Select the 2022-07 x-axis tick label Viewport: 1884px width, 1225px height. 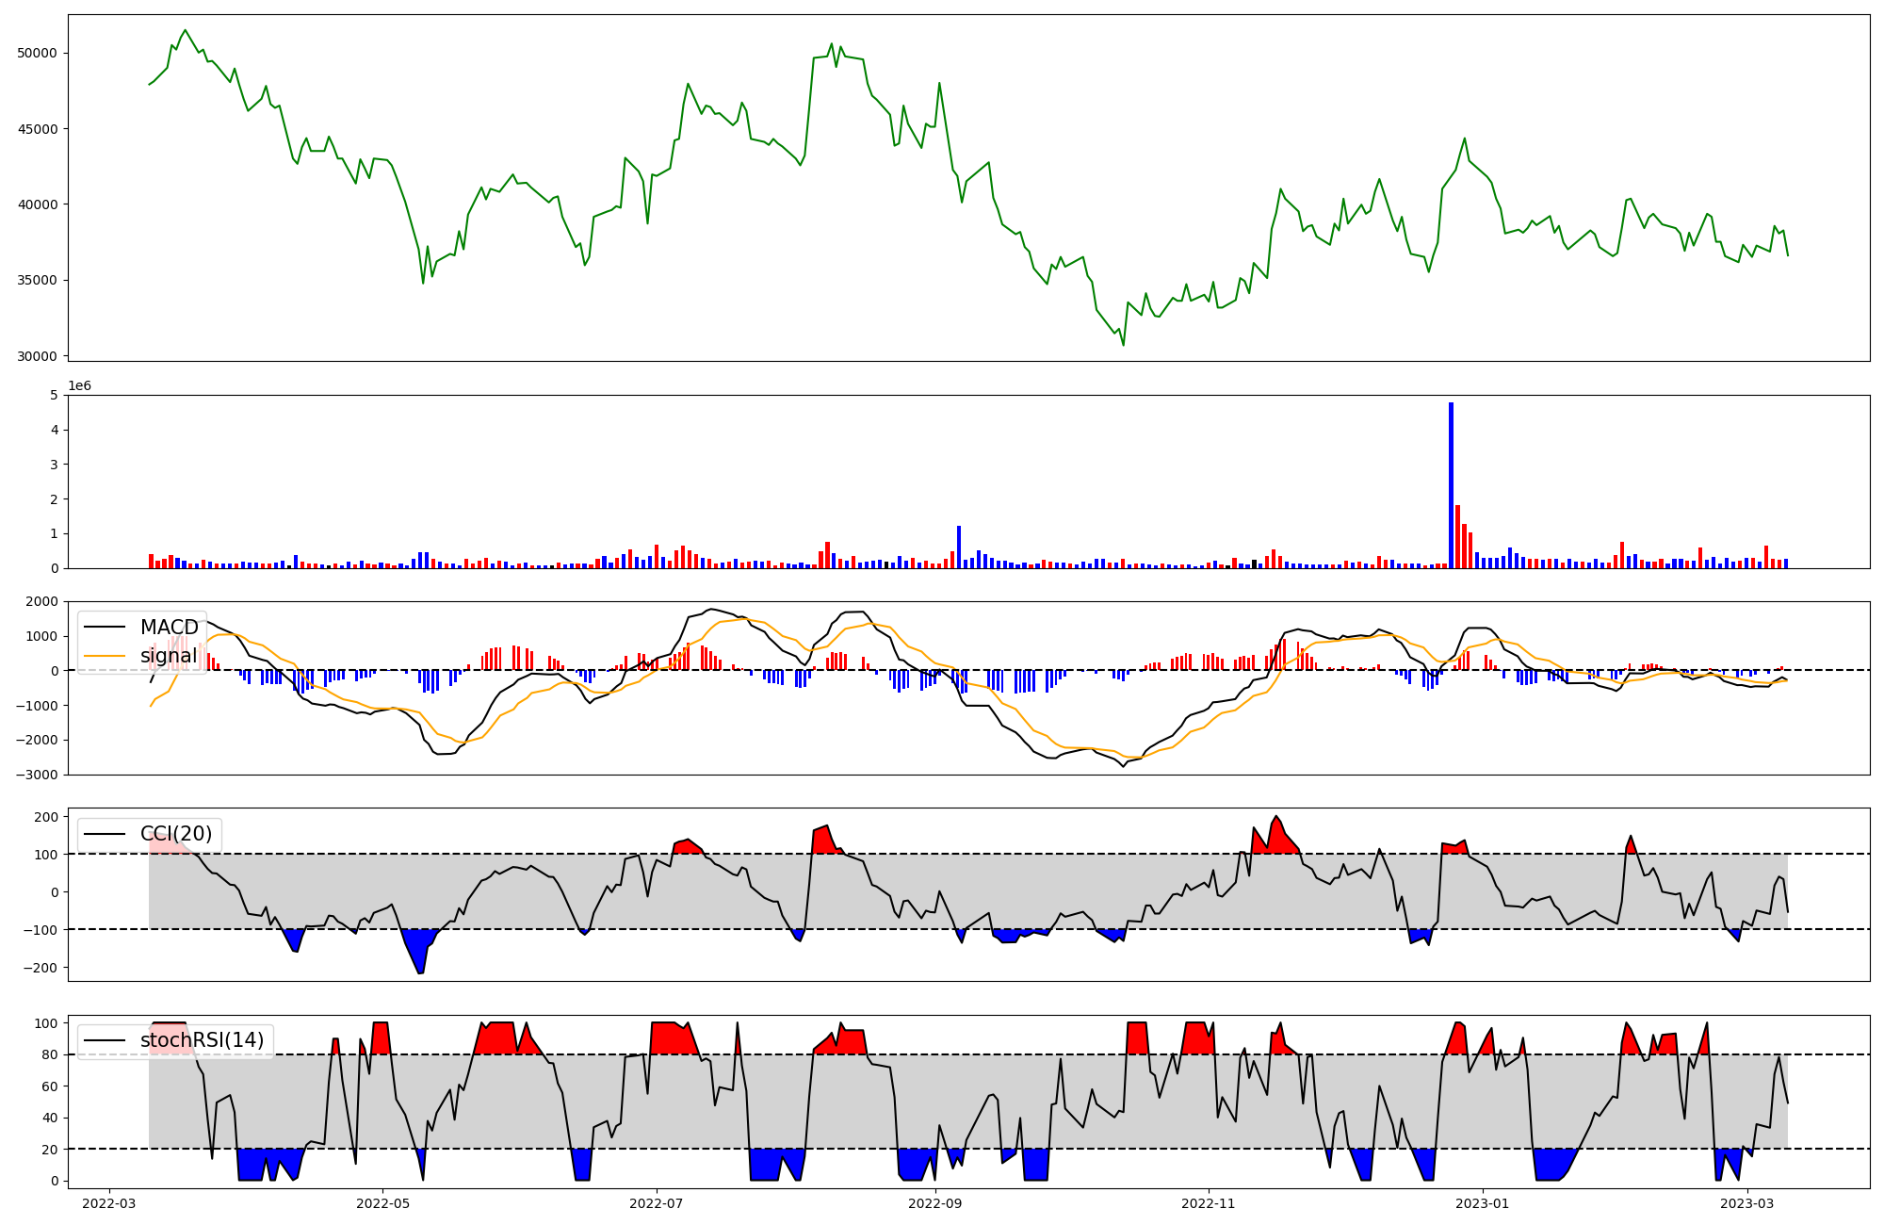(656, 1202)
